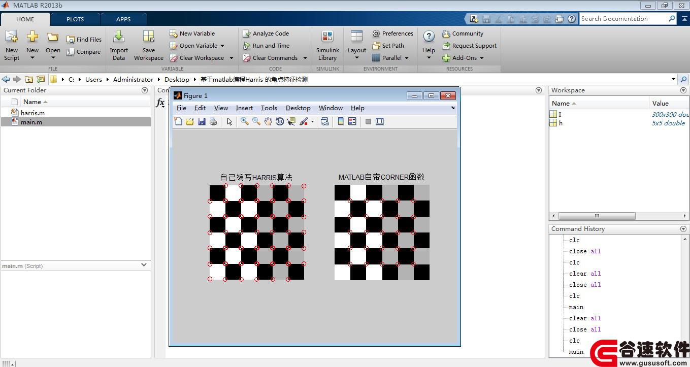Expand the Help dropdown arrow

[429, 57]
